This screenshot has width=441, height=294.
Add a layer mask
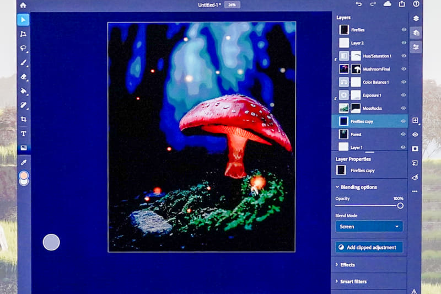(x=415, y=148)
